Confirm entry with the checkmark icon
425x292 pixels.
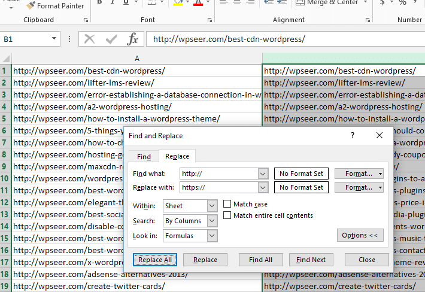pyautogui.click(x=111, y=39)
